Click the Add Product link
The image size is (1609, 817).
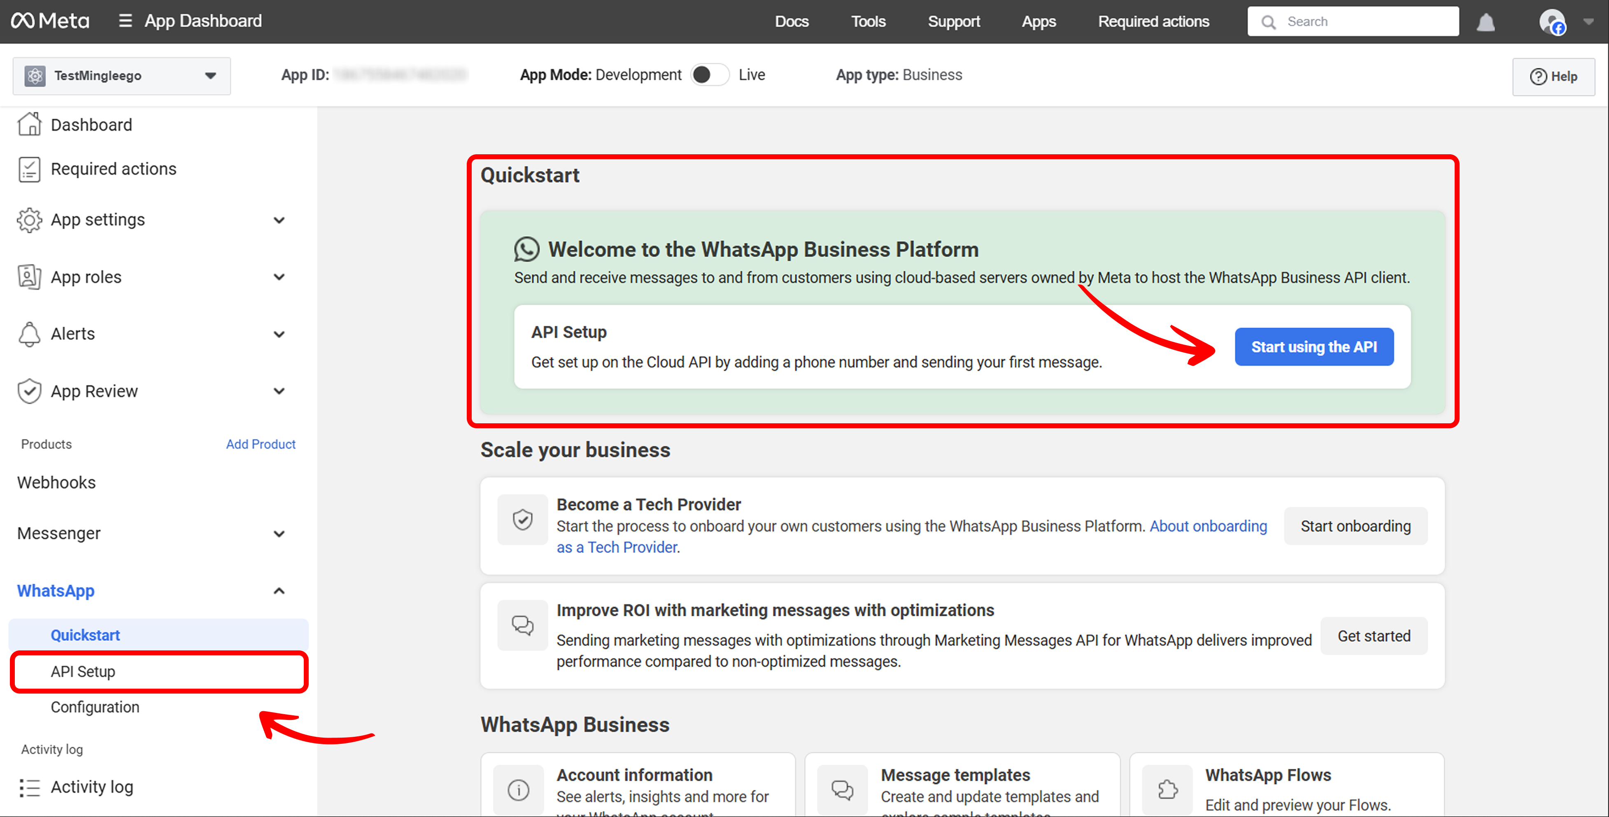(x=261, y=444)
